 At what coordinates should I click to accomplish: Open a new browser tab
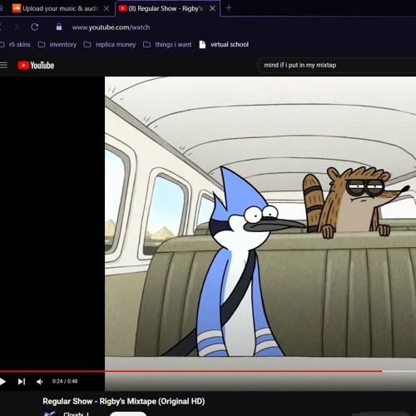(229, 7)
